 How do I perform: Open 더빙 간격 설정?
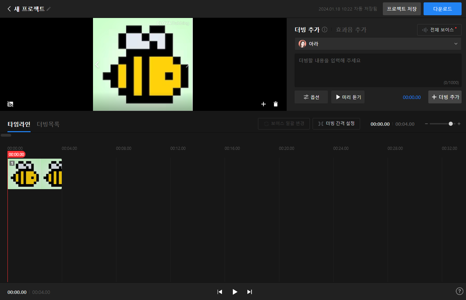[x=336, y=123]
